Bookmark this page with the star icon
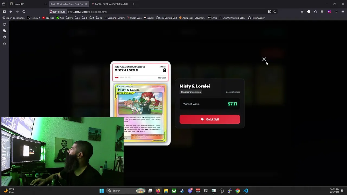The width and height of the screenshot is (347, 195). (275, 12)
